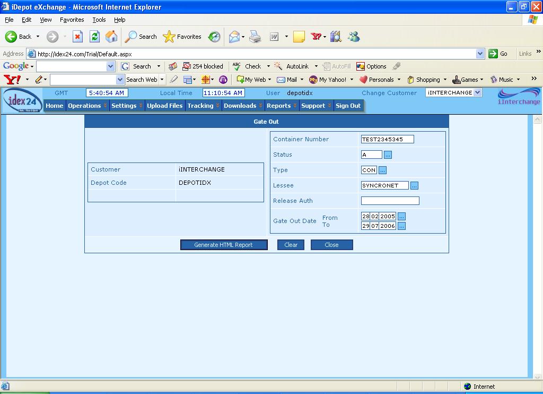Open lookup button next to Type field
Viewport: 543px width, 394px height.
[x=382, y=170]
